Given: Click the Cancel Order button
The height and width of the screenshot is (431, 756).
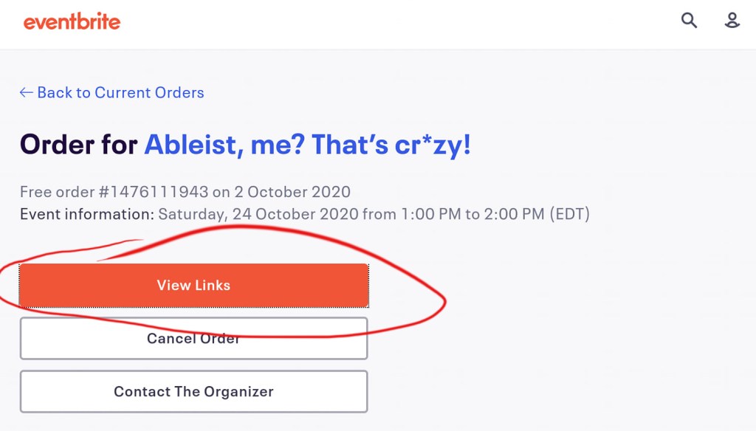Looking at the screenshot, I should point(193,339).
